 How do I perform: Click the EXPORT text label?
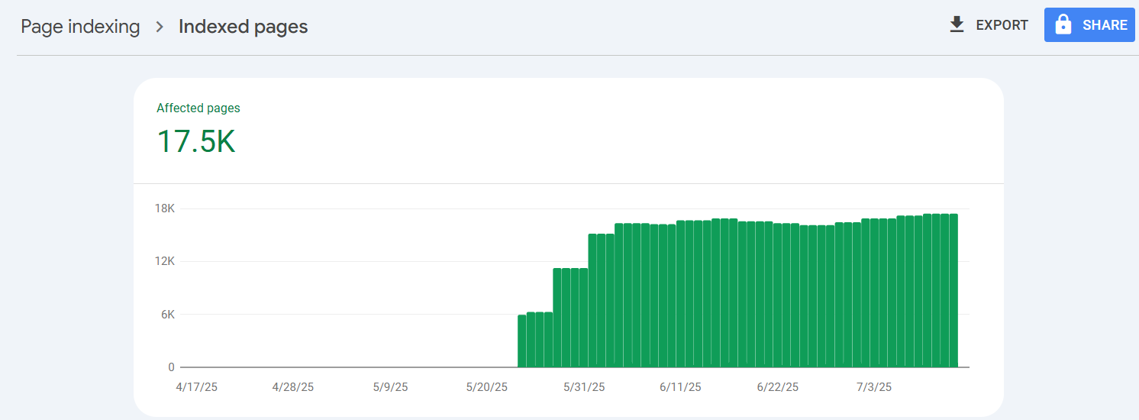(x=1002, y=25)
